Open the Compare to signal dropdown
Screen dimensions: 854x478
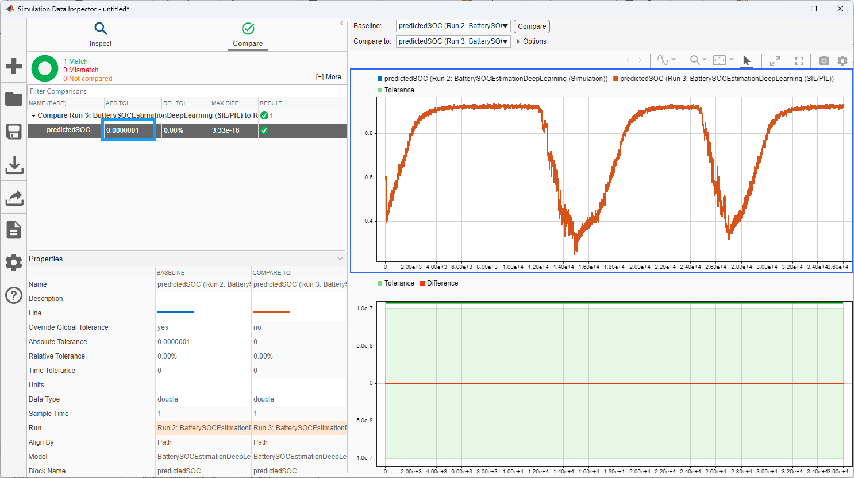click(453, 41)
